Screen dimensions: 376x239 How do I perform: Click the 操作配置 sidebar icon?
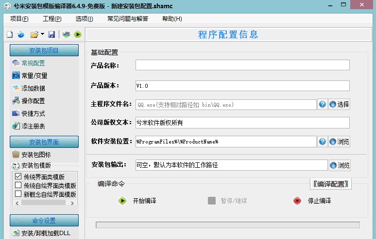[x=16, y=100]
